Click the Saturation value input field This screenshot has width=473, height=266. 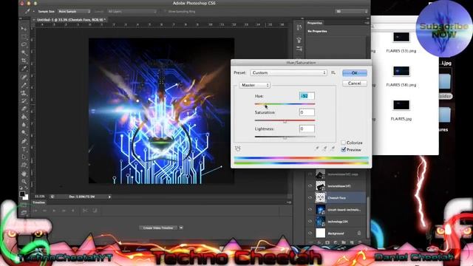pyautogui.click(x=307, y=112)
